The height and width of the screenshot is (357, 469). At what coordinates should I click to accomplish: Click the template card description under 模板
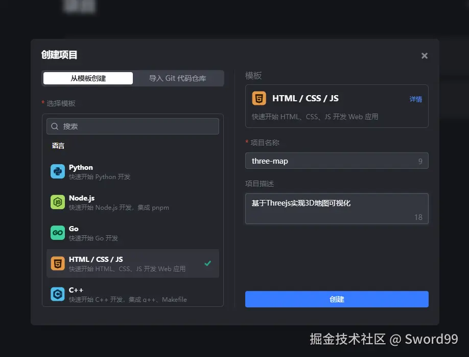point(315,117)
